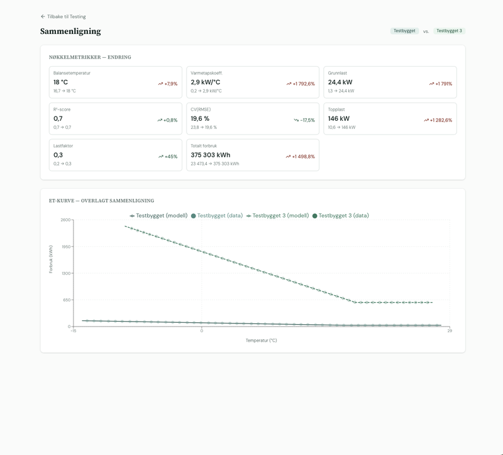This screenshot has height=455, width=503.
Task: Click the trend-up icon in the Balansetemperatur card
Action: point(160,84)
